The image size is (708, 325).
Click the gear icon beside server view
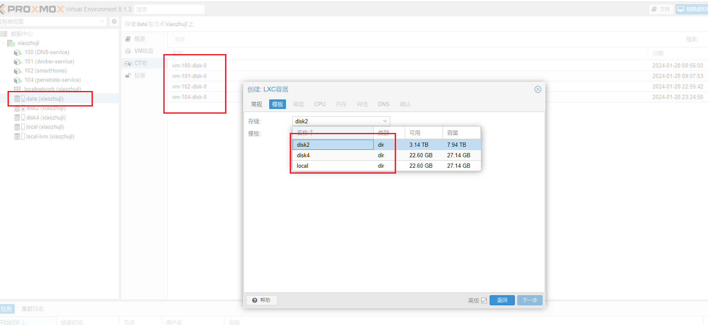coord(114,21)
